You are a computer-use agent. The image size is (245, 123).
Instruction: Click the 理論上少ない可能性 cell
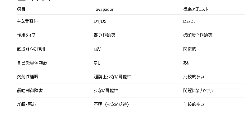pyautogui.click(x=112, y=77)
